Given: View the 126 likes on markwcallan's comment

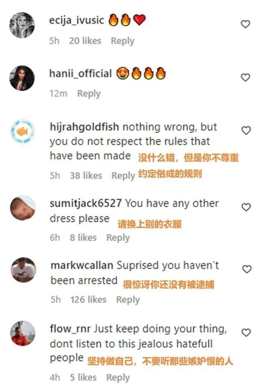Looking at the screenshot, I should (x=88, y=300).
